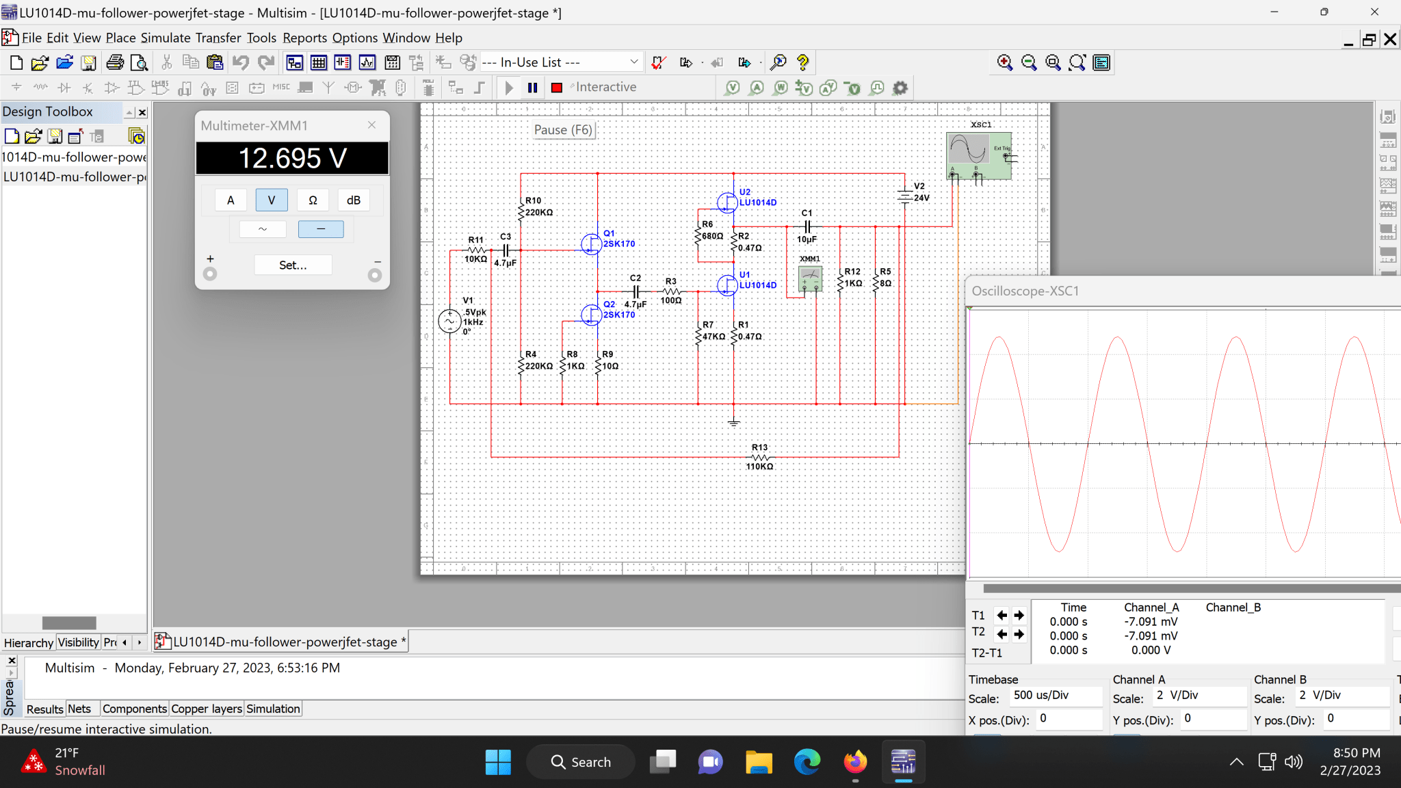The width and height of the screenshot is (1401, 788).
Task: Open the Transfer menu
Action: tap(218, 38)
